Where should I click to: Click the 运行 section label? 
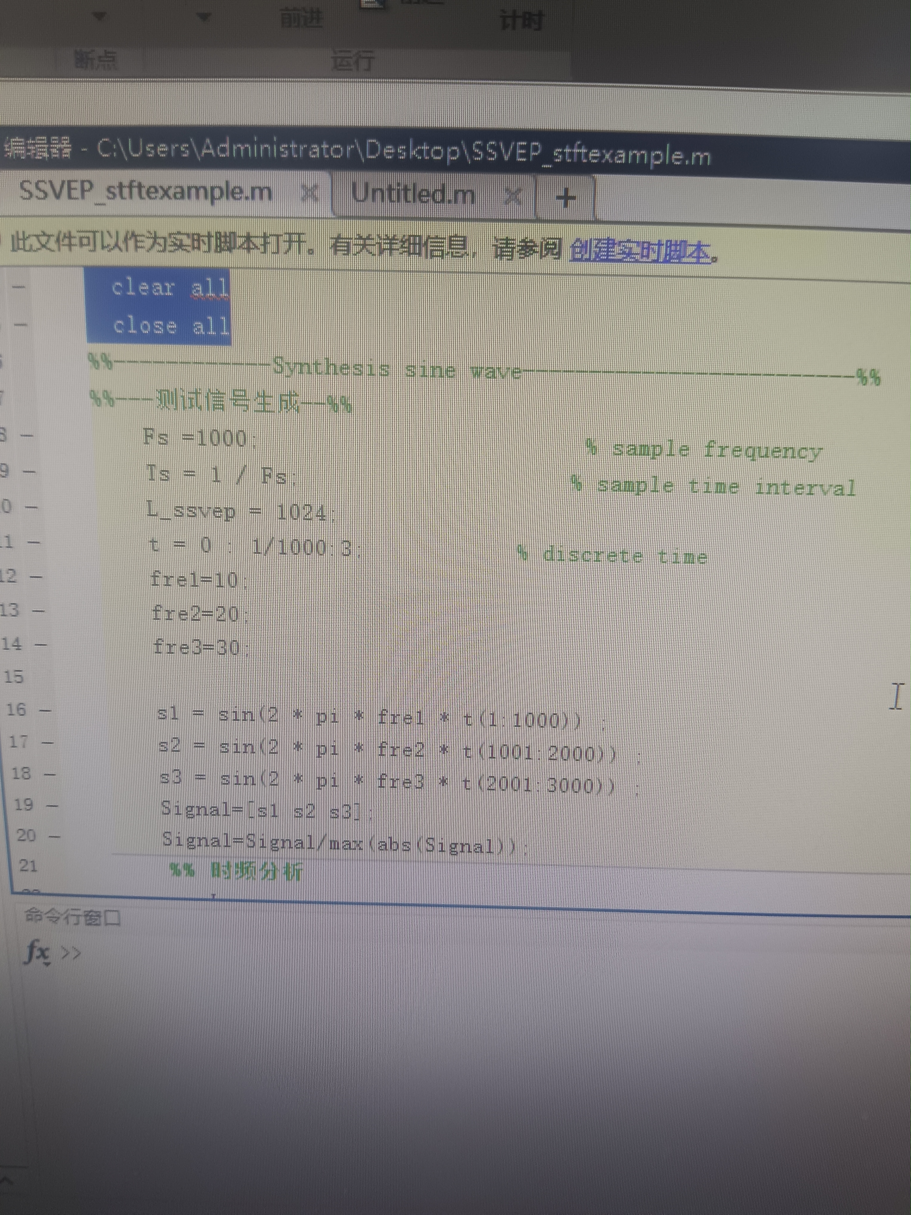click(x=353, y=60)
